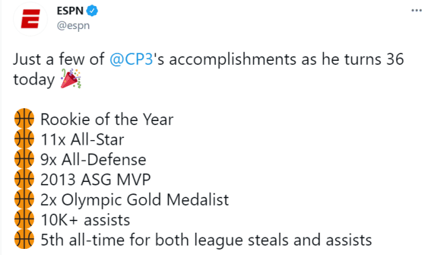Viewport: 434px width, 255px height.
Task: Click the '2x Olympic Gold Medalist' text
Action: click(x=135, y=200)
